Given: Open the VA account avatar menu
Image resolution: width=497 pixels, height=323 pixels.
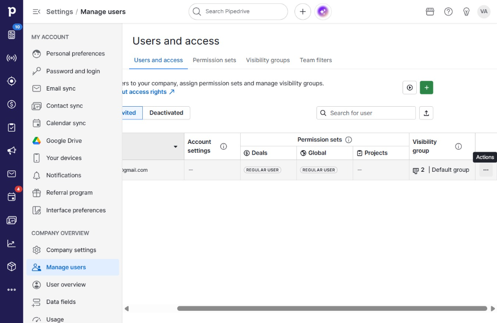Looking at the screenshot, I should [x=484, y=12].
